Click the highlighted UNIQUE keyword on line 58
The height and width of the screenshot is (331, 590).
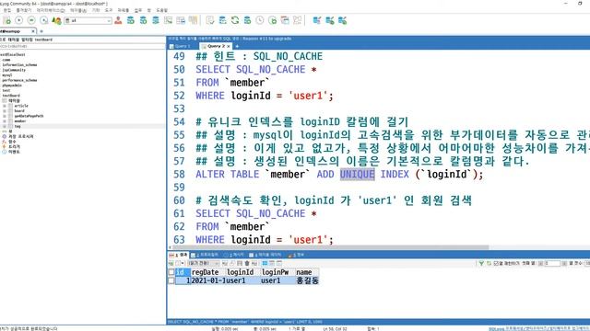click(357, 174)
